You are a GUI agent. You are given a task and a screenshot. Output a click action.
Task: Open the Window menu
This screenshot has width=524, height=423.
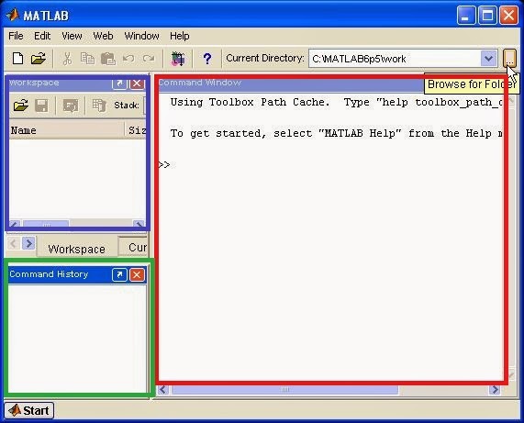(x=141, y=36)
